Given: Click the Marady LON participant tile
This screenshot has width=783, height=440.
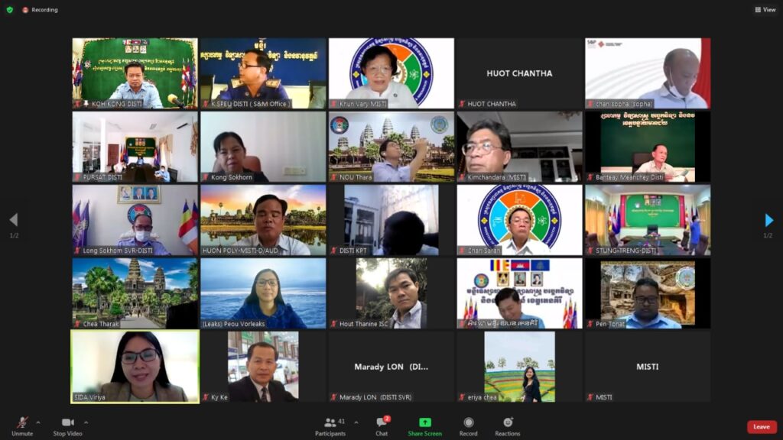Looking at the screenshot, I should pyautogui.click(x=391, y=366).
